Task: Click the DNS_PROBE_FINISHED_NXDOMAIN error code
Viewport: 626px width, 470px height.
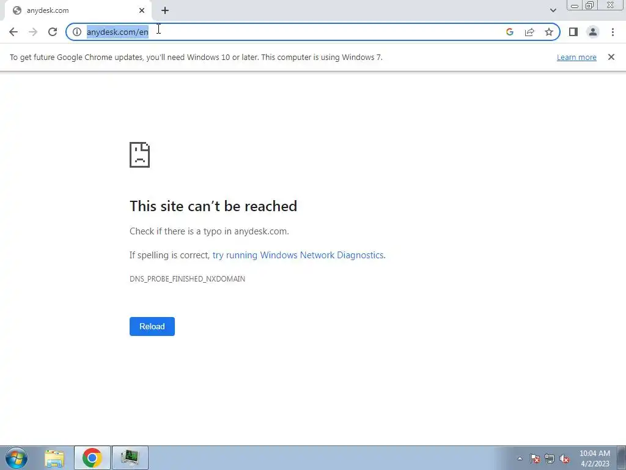Action: tap(187, 279)
